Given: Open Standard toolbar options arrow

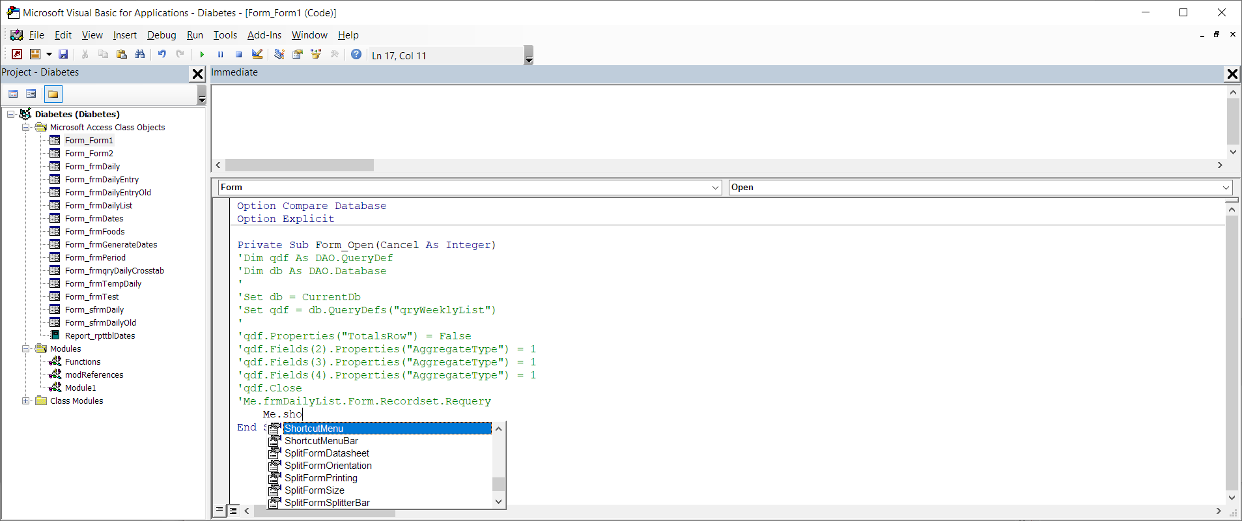Looking at the screenshot, I should (x=529, y=55).
